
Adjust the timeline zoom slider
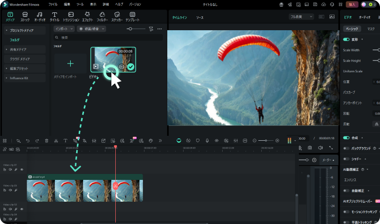[266, 141]
